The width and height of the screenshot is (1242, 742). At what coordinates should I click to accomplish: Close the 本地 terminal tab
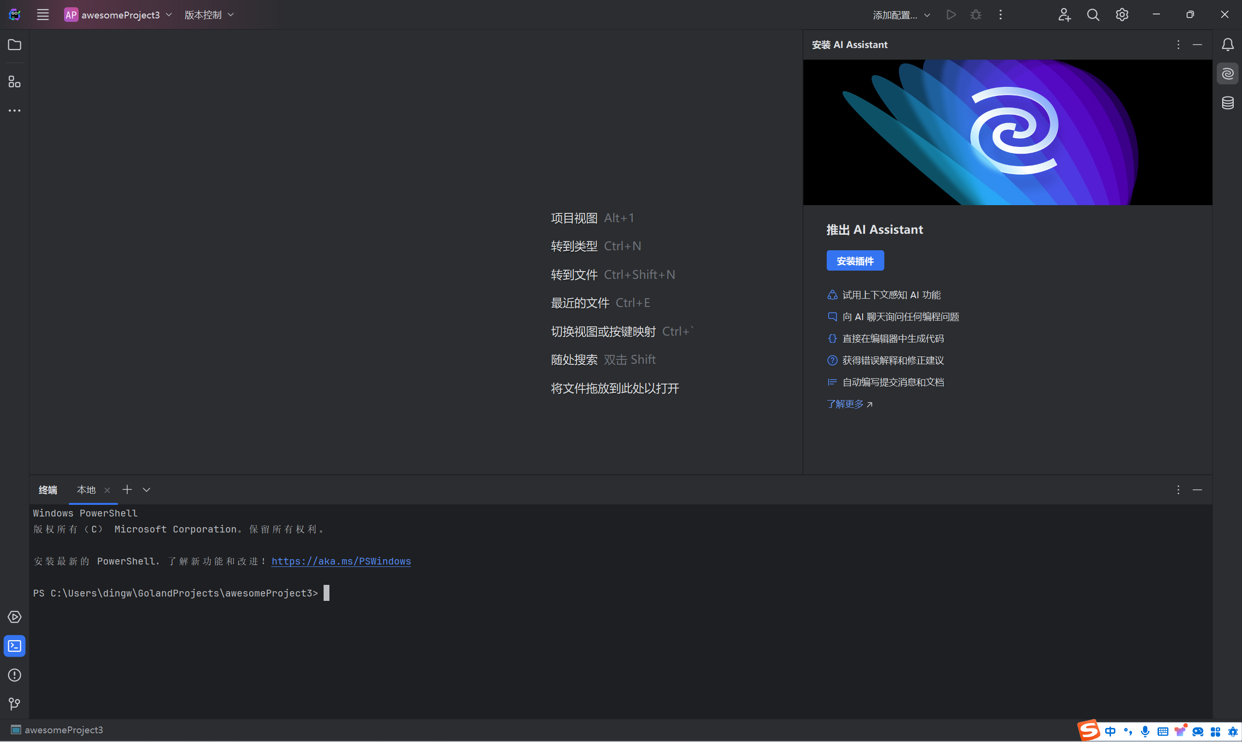click(107, 490)
